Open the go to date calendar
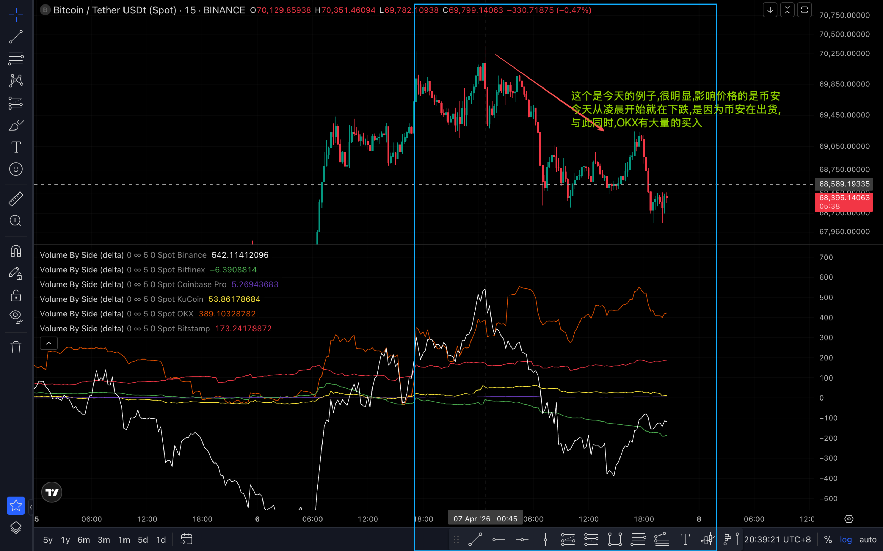Screen dimensions: 883x551 click(x=187, y=540)
